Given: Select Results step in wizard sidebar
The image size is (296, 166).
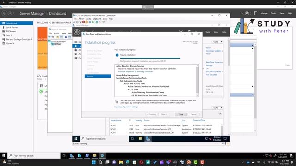Looking at the screenshot, I should tap(98, 76).
